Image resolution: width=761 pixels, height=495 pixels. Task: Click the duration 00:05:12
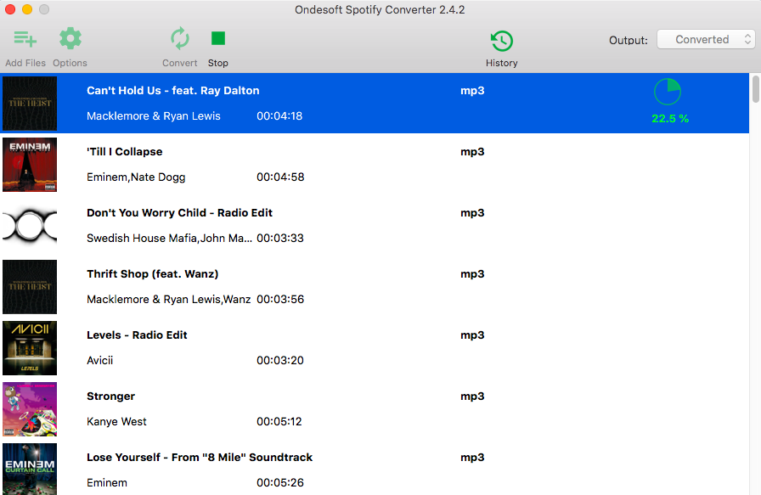[x=279, y=422]
